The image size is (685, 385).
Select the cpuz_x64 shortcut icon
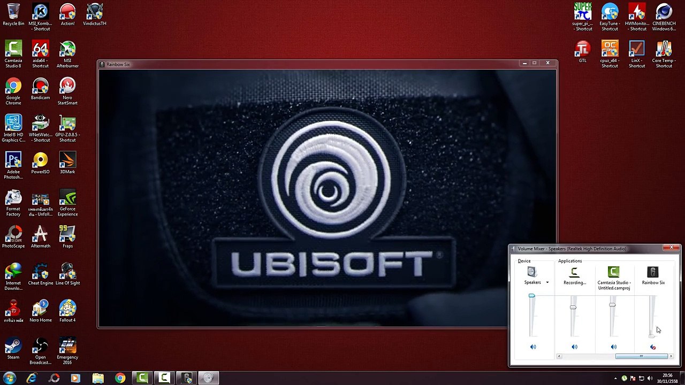[x=610, y=54]
